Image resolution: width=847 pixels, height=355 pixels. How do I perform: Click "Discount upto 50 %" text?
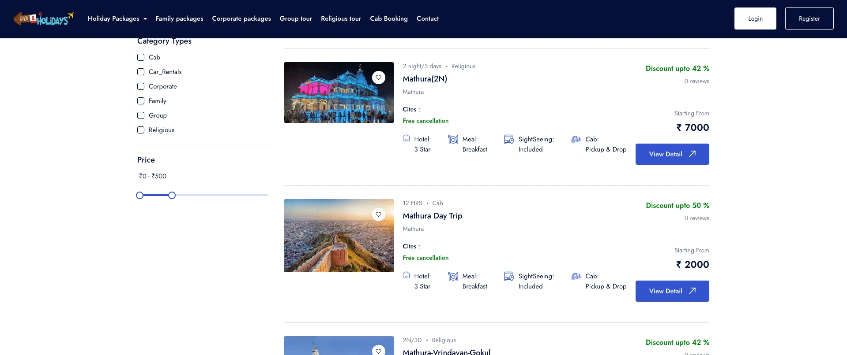pos(677,205)
